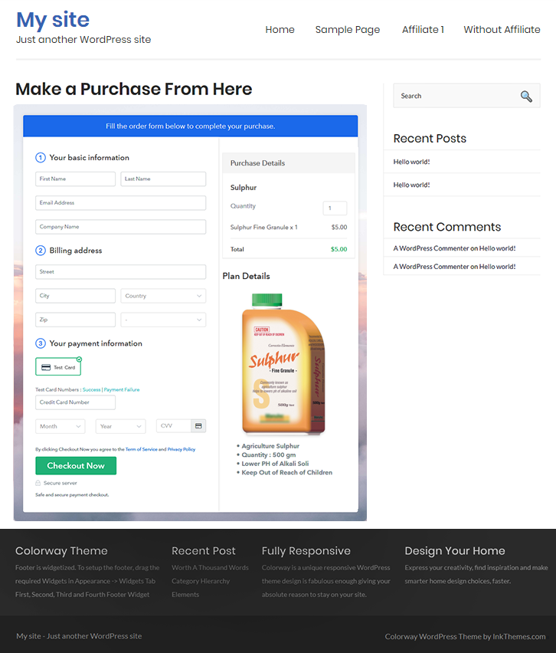Focus the Last Name field

tap(163, 179)
